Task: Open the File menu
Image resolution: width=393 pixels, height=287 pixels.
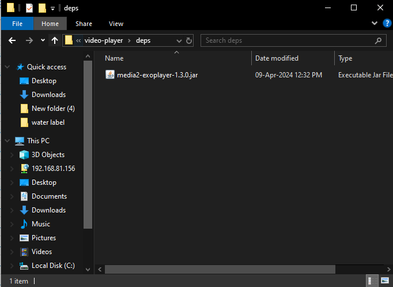Action: [17, 24]
